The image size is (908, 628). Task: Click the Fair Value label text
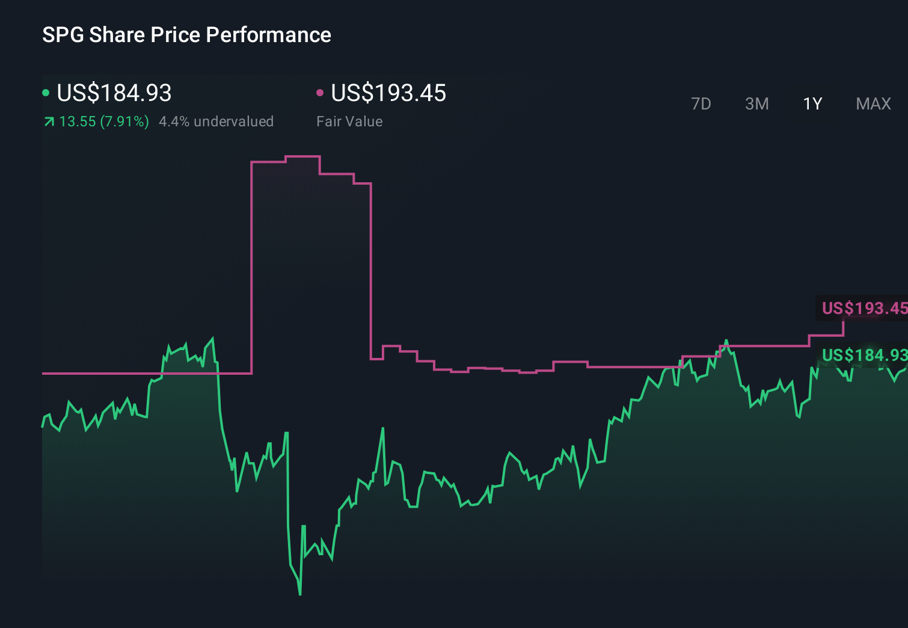(349, 121)
